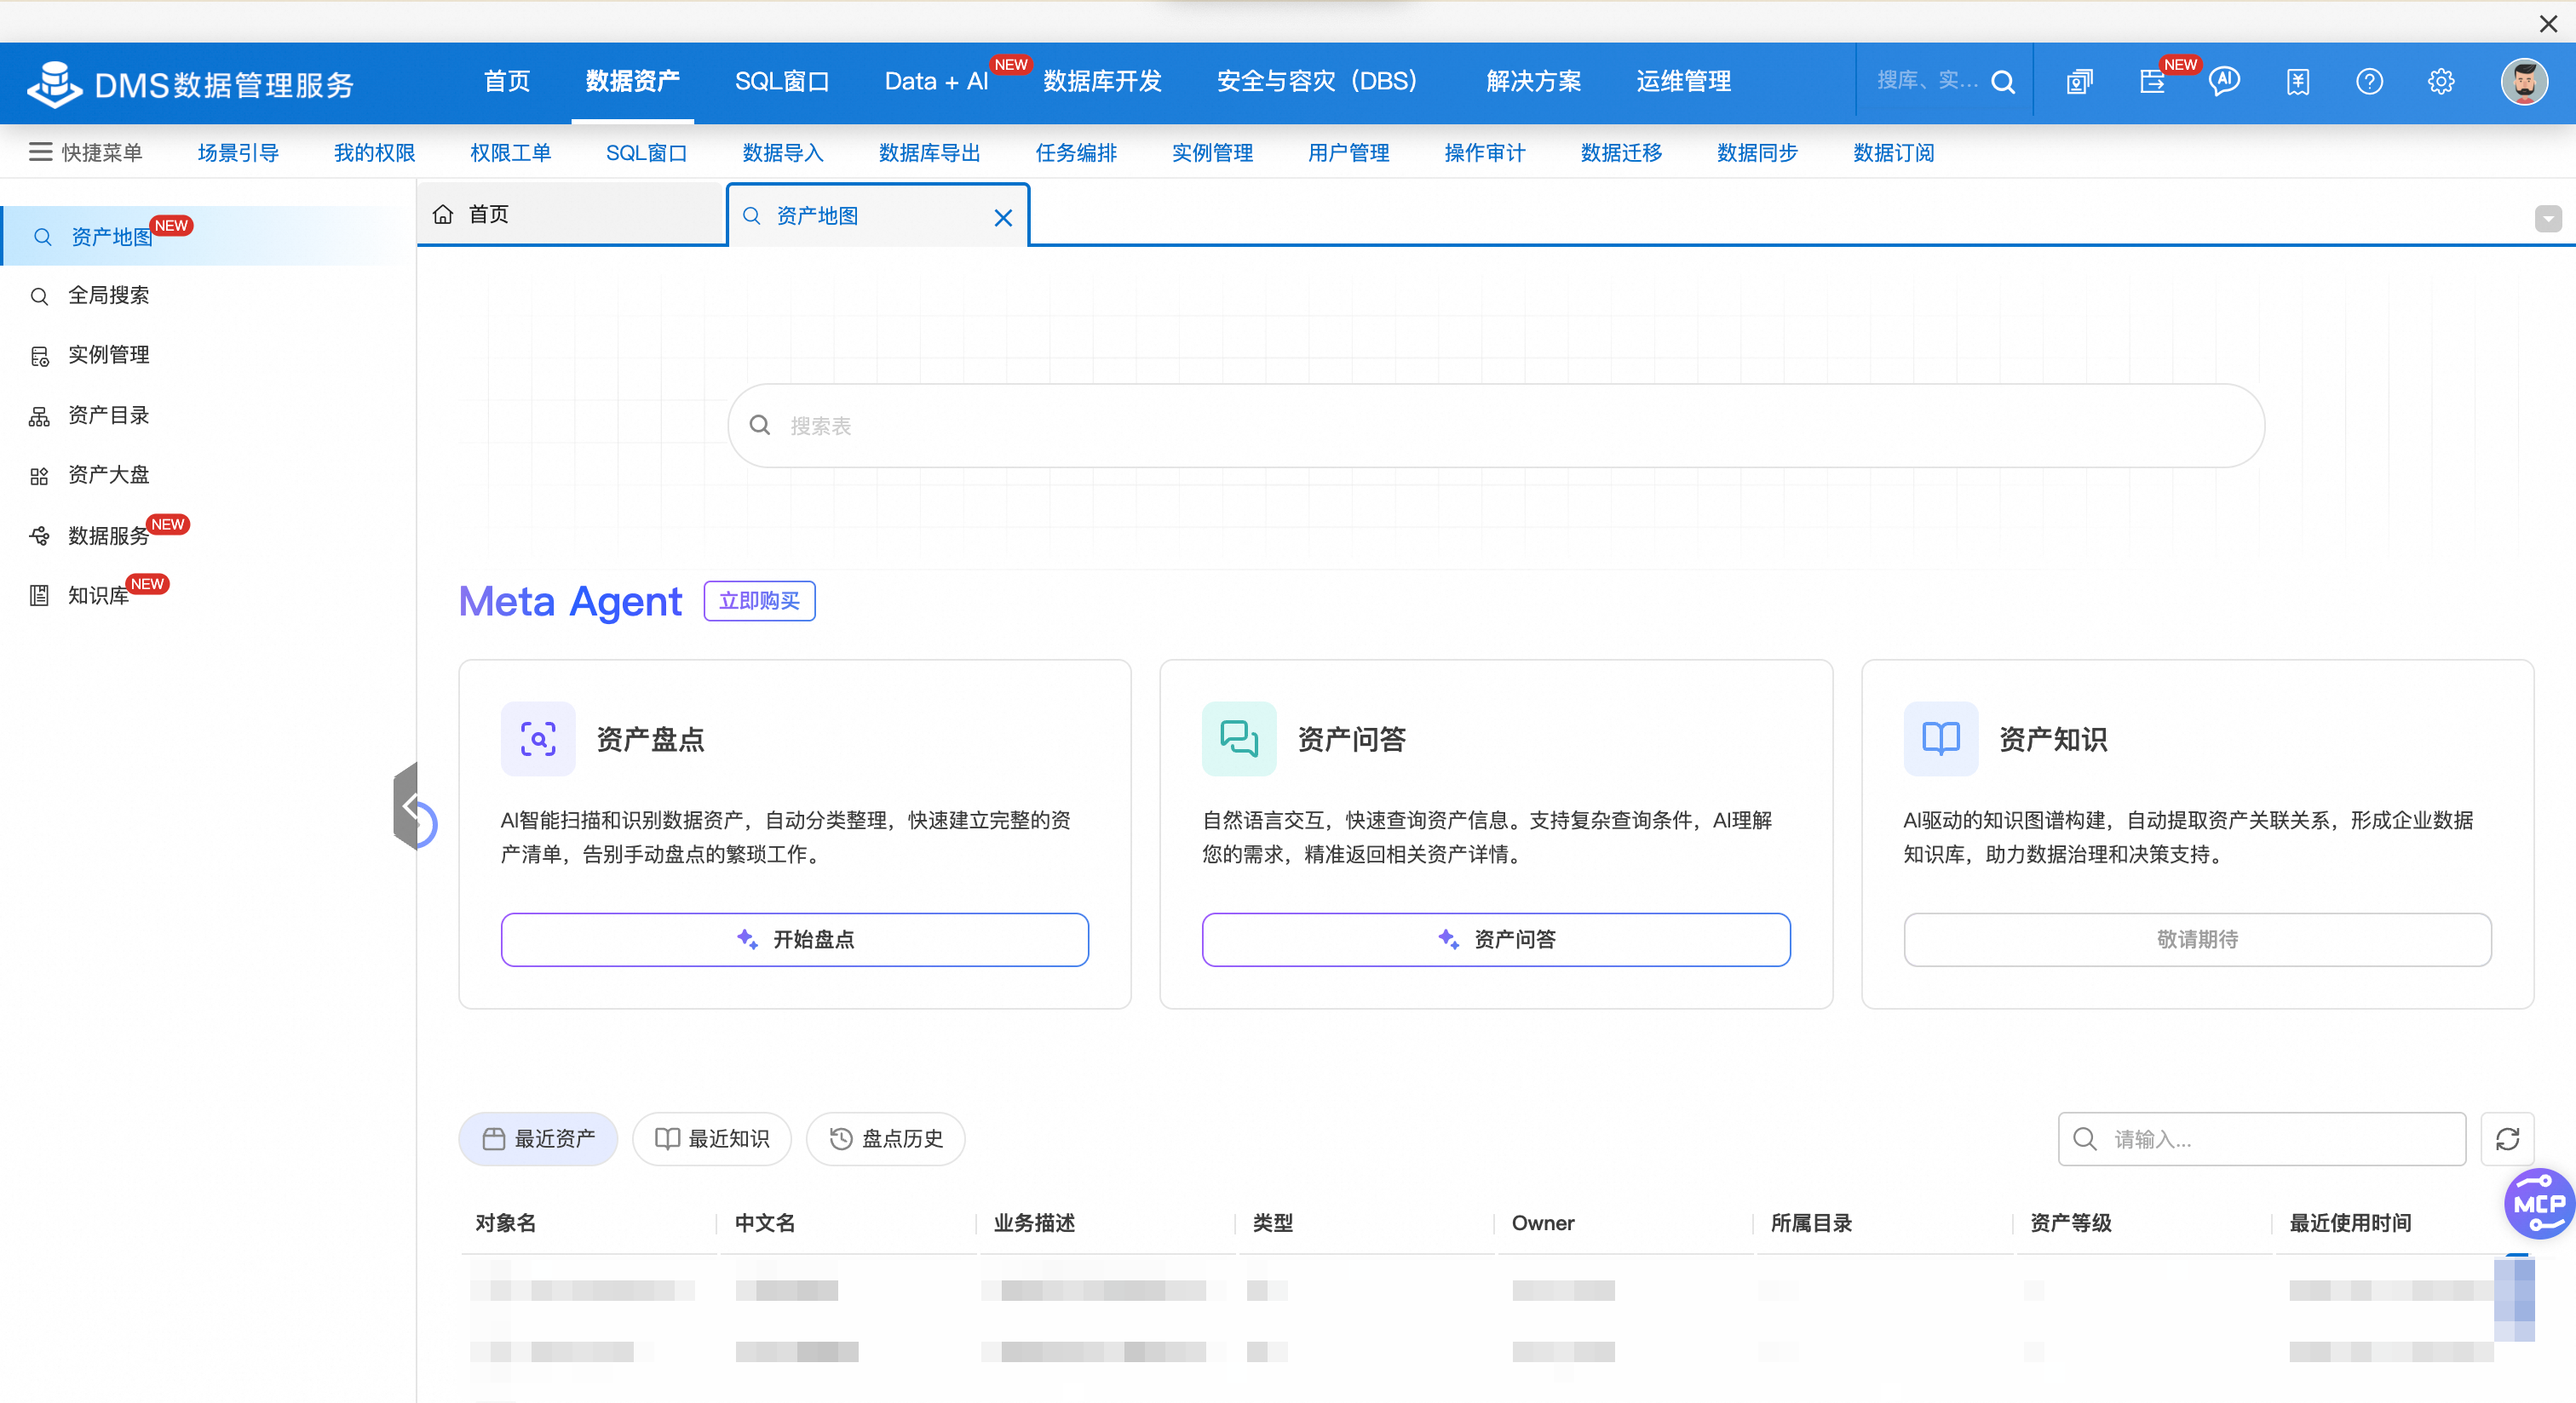Image resolution: width=2576 pixels, height=1403 pixels.
Task: Open the user avatar profile icon
Action: tap(2523, 82)
